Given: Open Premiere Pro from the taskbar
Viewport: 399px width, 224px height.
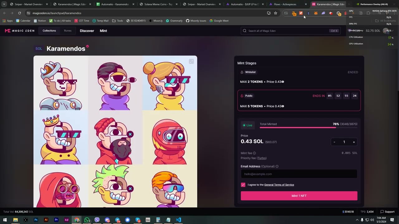Looking at the screenshot, I should pyautogui.click(x=56, y=220).
